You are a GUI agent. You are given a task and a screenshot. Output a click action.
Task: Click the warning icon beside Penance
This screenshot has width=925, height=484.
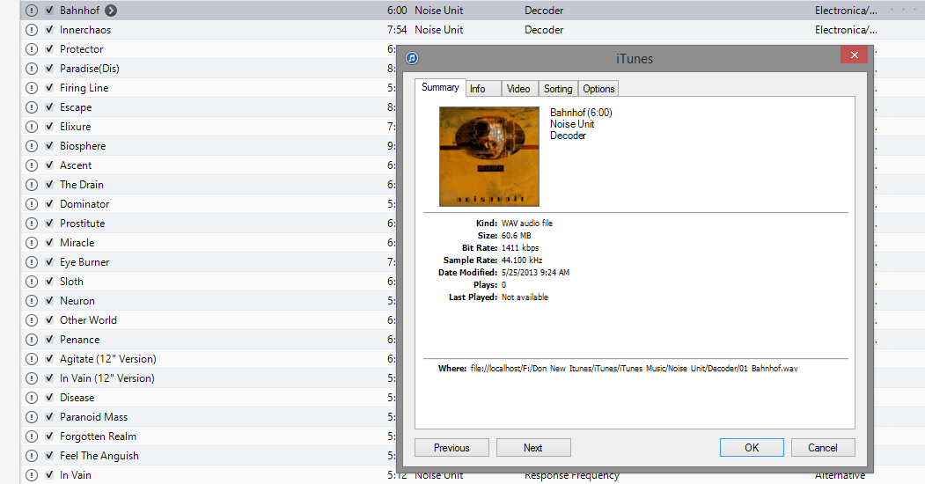(x=32, y=340)
